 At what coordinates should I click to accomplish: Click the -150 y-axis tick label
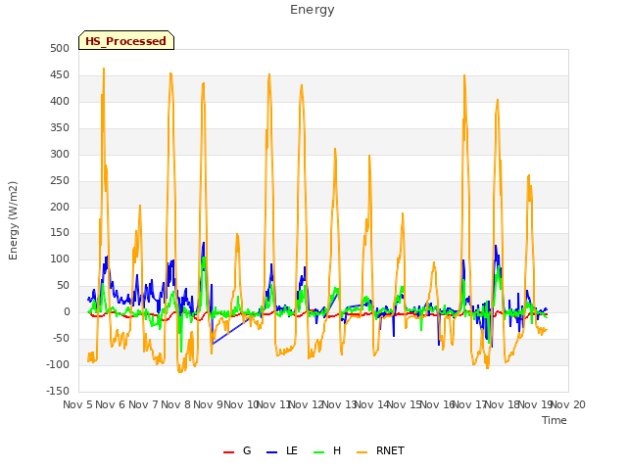point(58,391)
